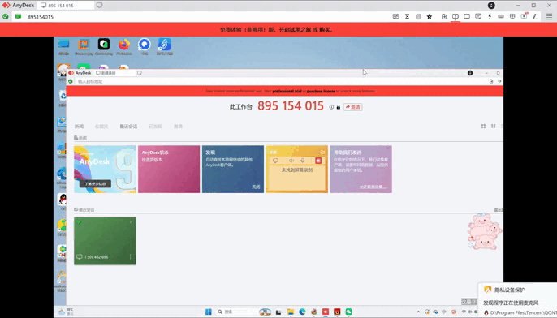Click the inner AnyDesk remote address field
The width and height of the screenshot is (557, 318).
click(281, 82)
